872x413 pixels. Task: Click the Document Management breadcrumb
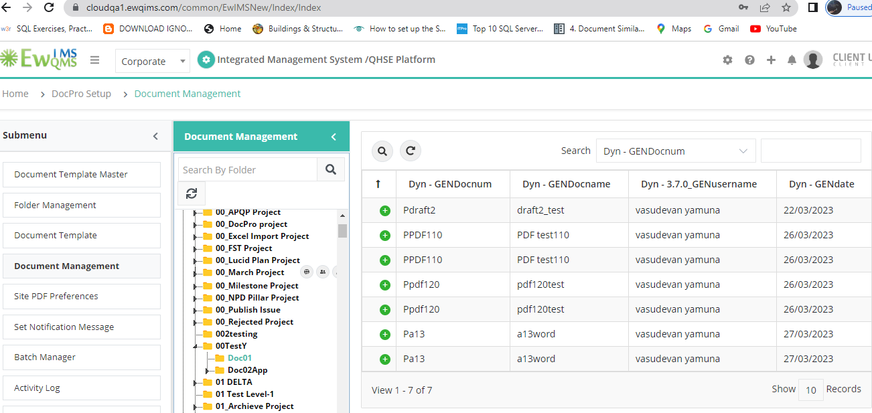click(x=188, y=94)
